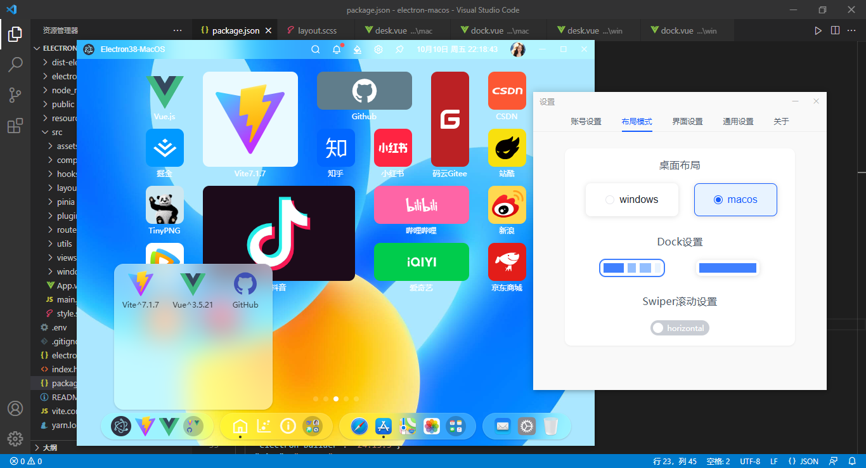This screenshot has width=866, height=468.
Task: Toggle the horizontal Swiper scroll switch
Action: pyautogui.click(x=680, y=328)
